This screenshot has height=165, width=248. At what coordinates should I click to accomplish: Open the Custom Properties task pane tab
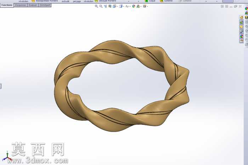pyautogui.click(x=242, y=41)
